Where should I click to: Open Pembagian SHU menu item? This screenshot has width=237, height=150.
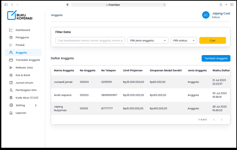pos(23,90)
